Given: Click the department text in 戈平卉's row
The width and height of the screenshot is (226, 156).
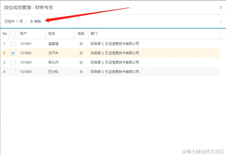Looking at the screenshot, I should pyautogui.click(x=115, y=53).
